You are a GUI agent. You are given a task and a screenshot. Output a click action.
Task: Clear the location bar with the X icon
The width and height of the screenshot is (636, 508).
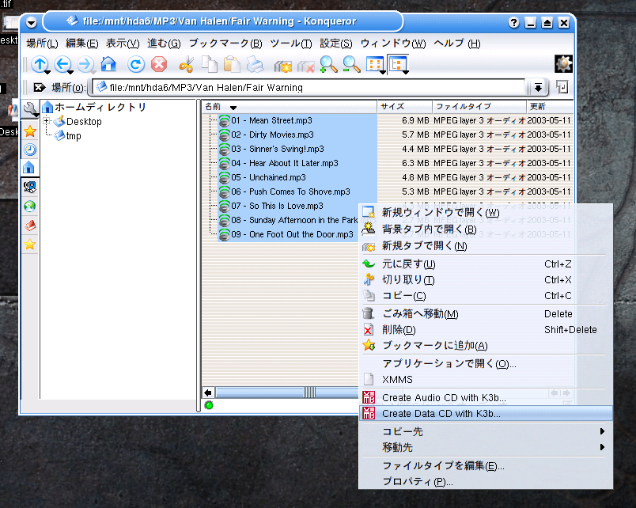point(39,87)
